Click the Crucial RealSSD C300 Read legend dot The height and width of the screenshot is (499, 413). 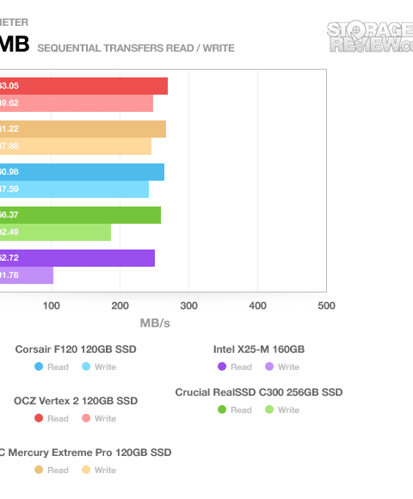pos(222,410)
